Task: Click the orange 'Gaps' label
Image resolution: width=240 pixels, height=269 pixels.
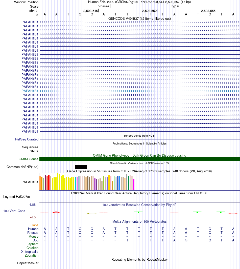Action: click(x=34, y=225)
